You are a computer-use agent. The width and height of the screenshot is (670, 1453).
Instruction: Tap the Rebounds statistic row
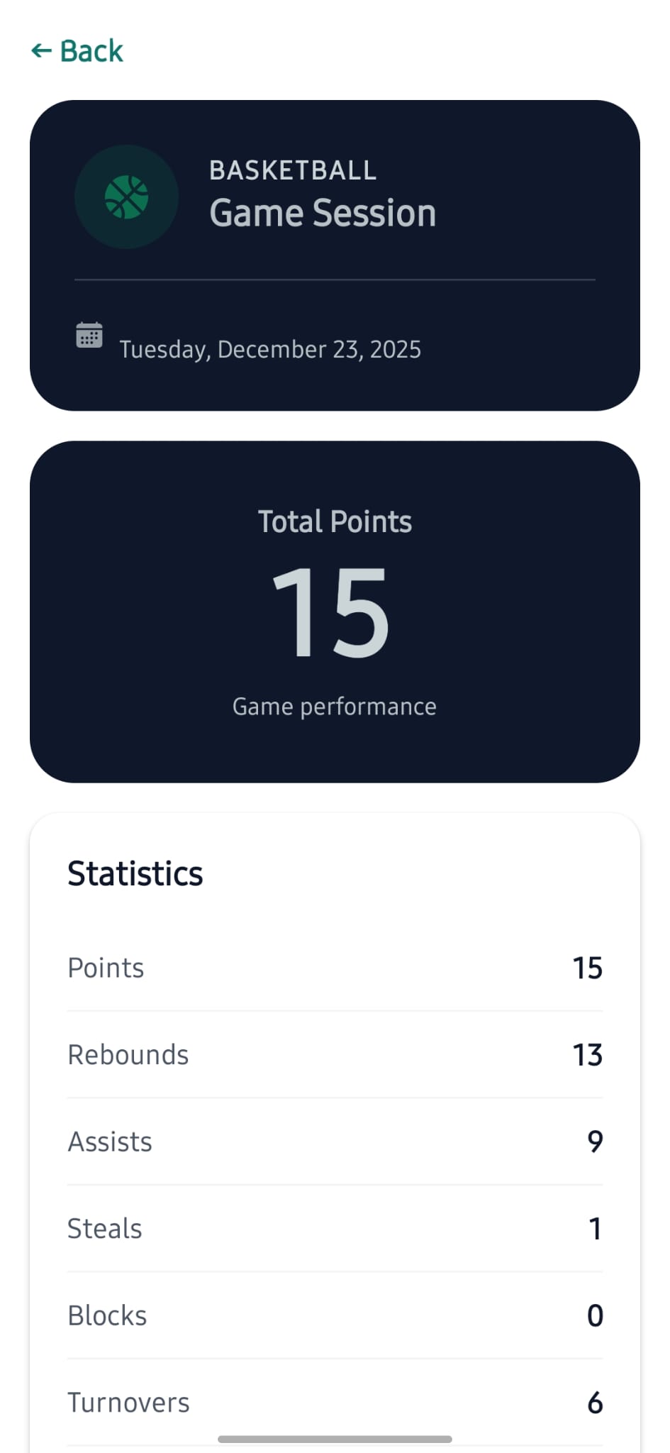point(335,1055)
